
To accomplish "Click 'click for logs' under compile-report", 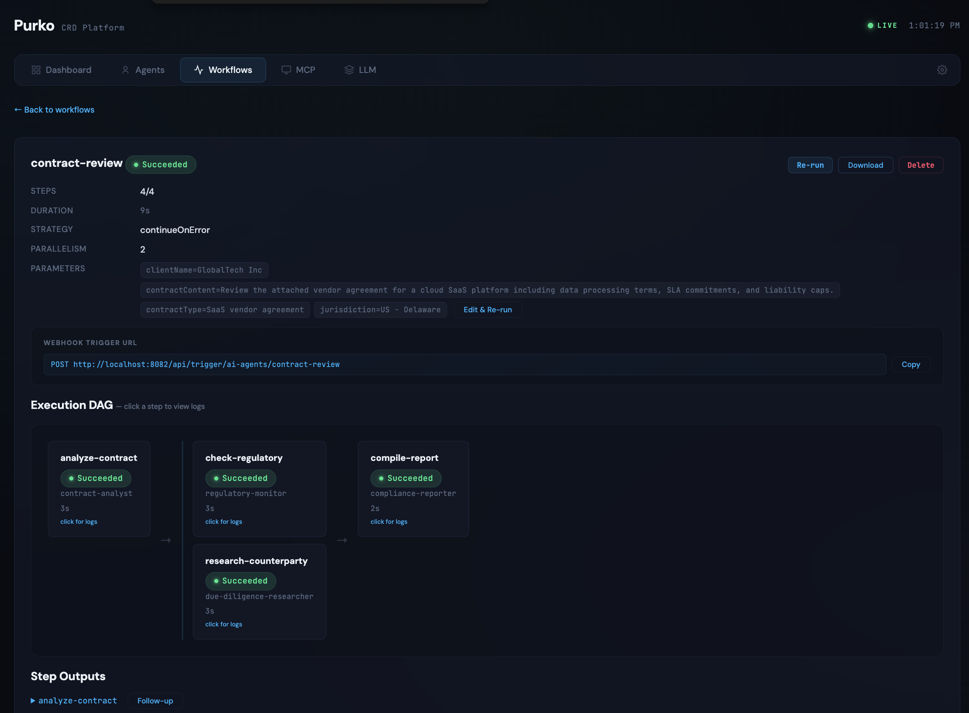I will click(x=389, y=522).
